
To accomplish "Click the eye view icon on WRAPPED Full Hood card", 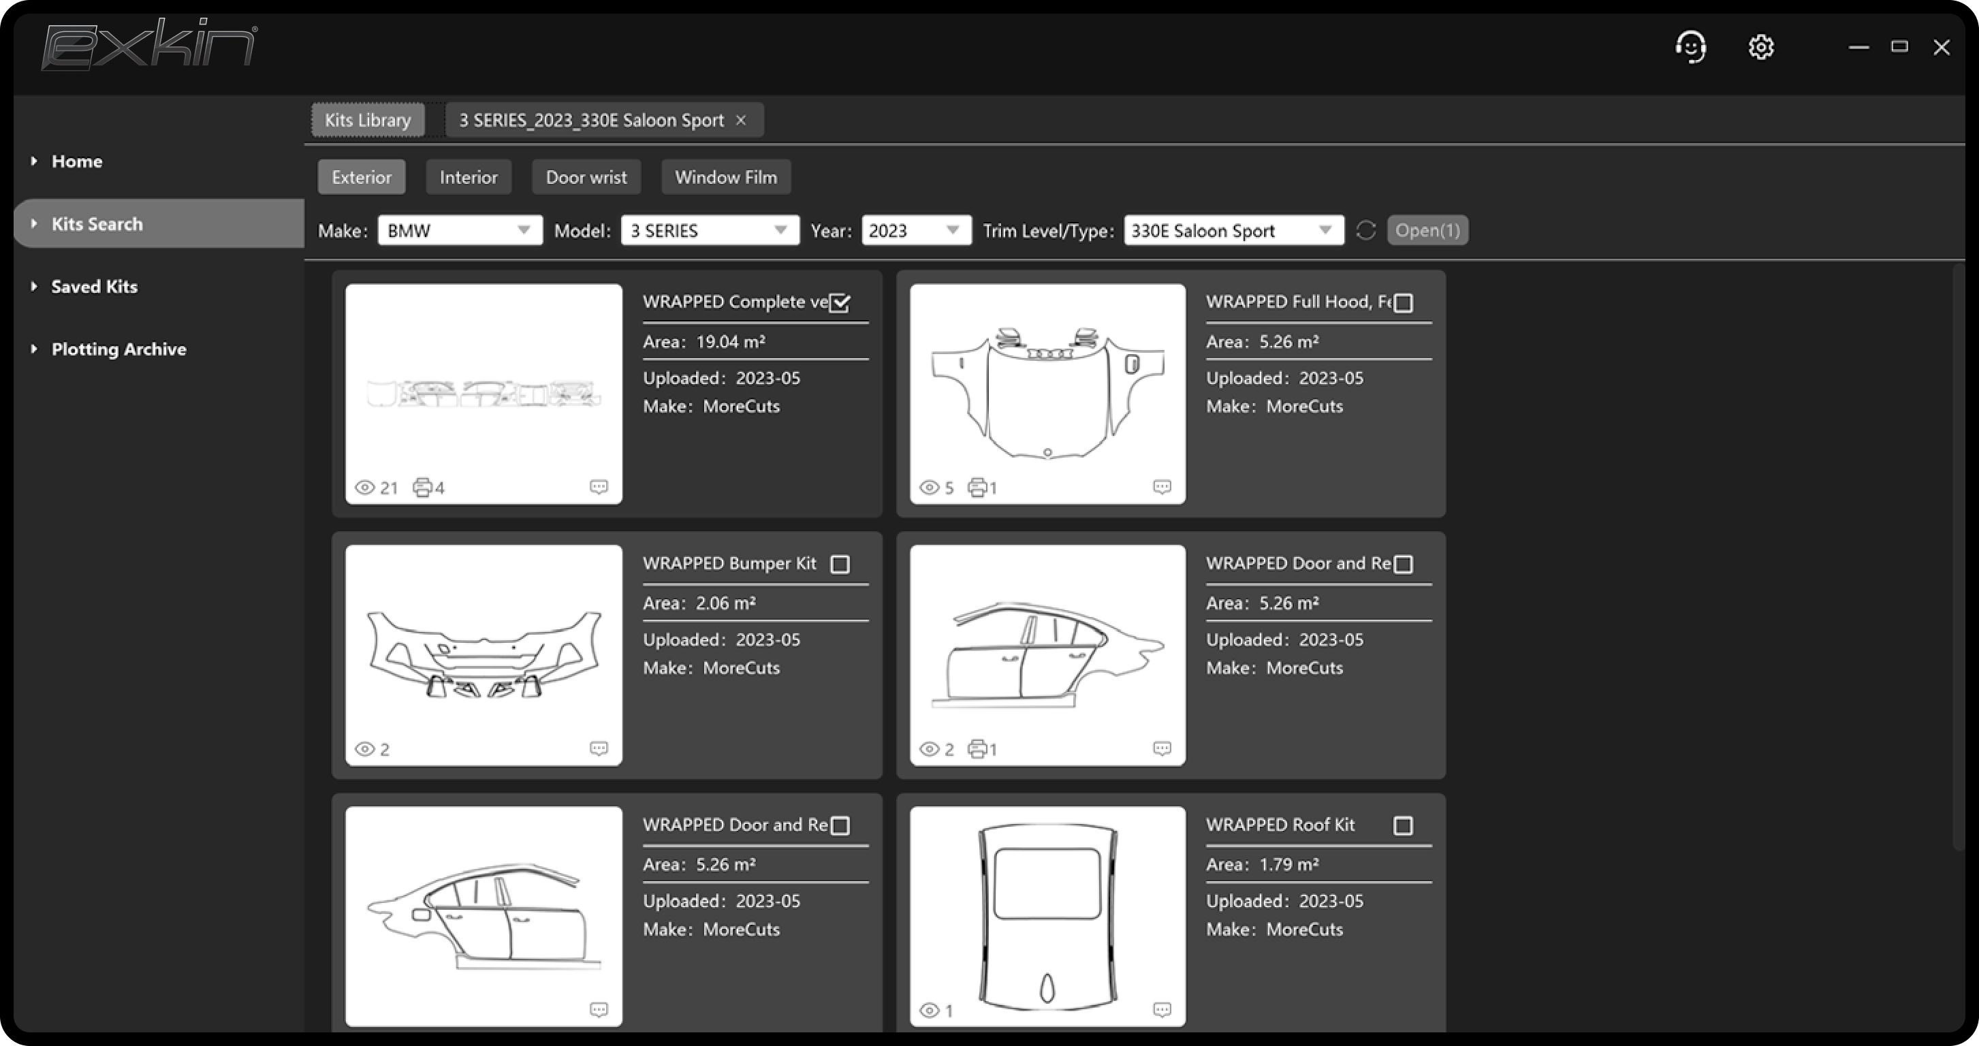I will pos(929,487).
